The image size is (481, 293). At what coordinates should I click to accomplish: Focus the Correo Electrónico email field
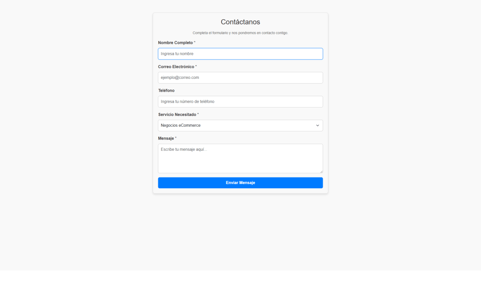(x=240, y=77)
